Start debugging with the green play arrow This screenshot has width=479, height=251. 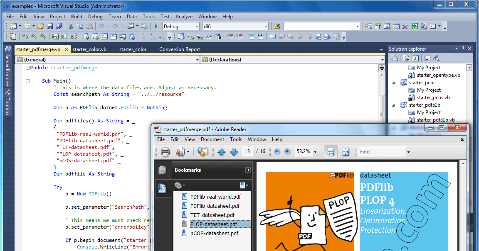pos(156,25)
